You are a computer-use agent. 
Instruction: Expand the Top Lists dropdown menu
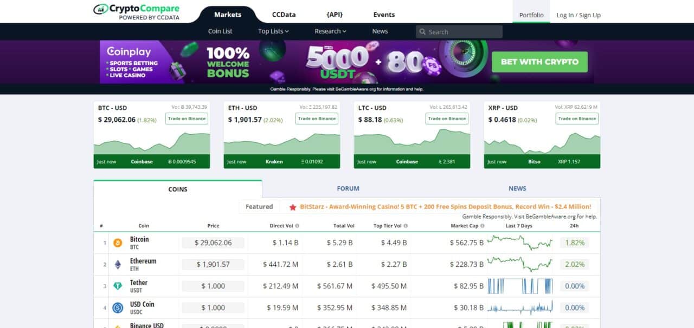273,31
